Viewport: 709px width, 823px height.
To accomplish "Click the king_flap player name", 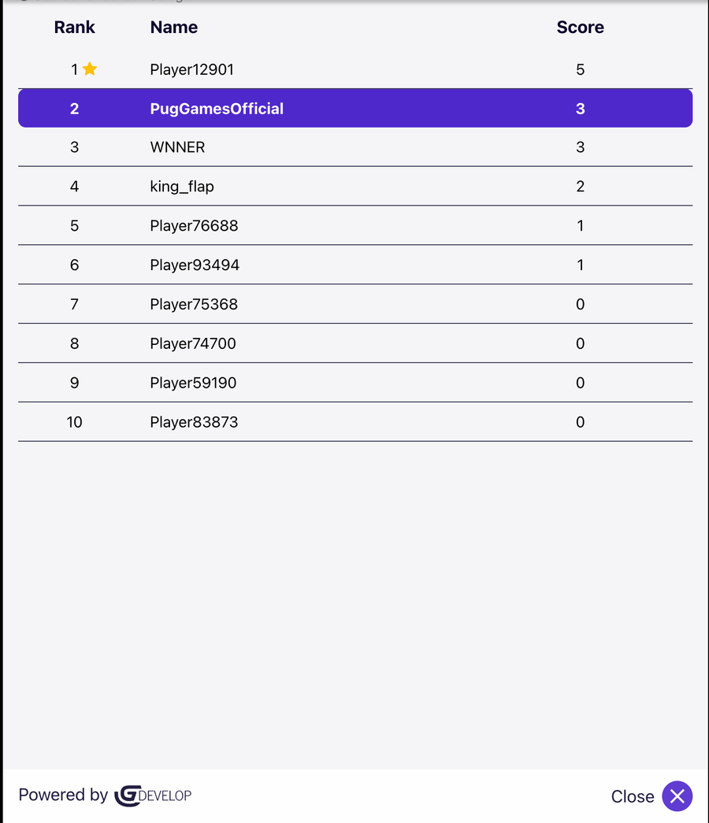I will 182,187.
